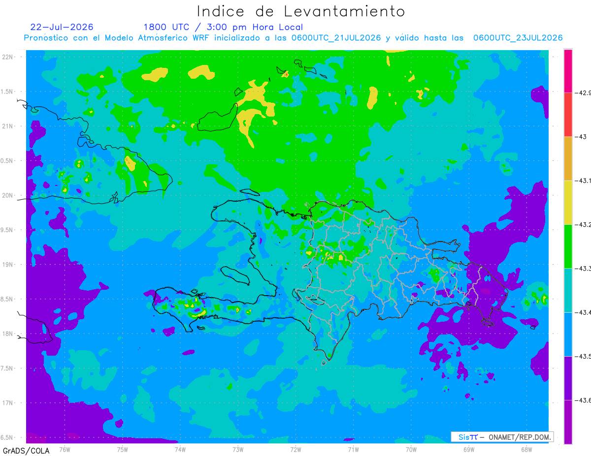Click the orange segment of the color legend
The image size is (591, 456).
coord(568,158)
